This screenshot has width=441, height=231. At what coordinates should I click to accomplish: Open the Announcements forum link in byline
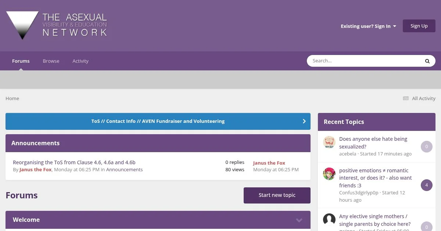pyautogui.click(x=125, y=170)
